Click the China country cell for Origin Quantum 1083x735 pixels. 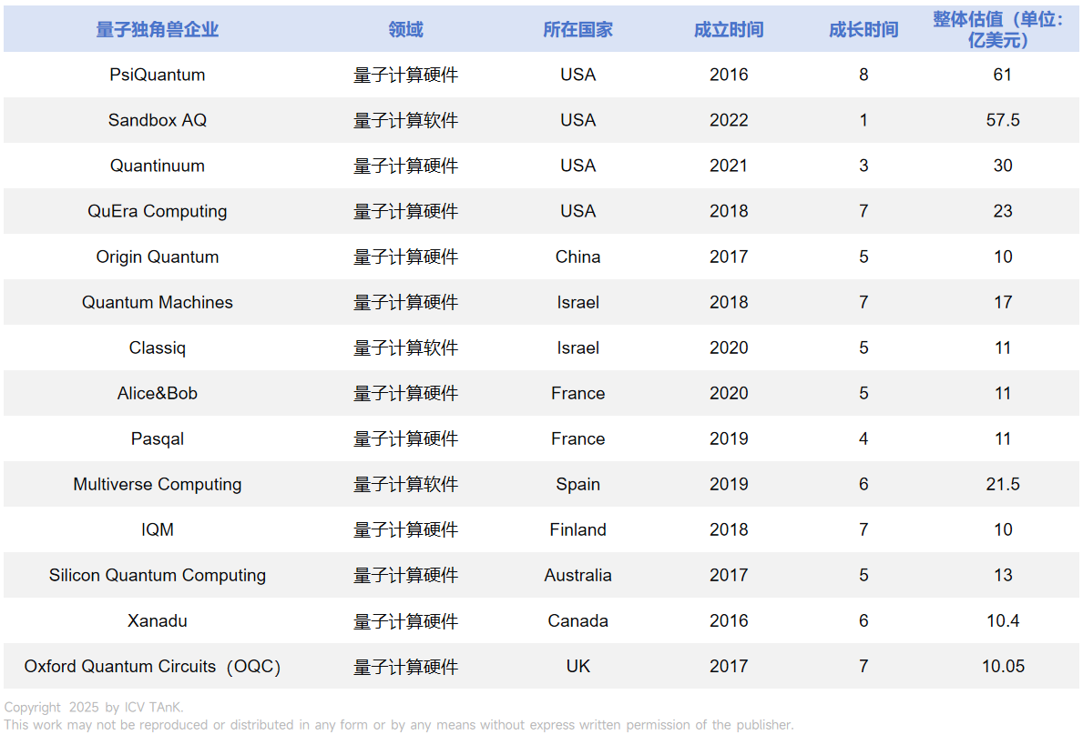pos(577,257)
